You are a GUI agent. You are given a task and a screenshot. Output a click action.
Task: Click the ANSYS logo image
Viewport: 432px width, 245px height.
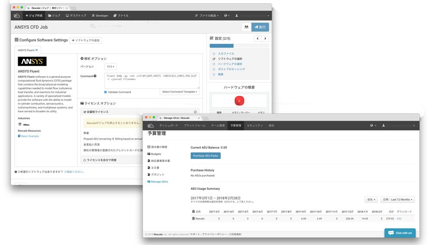point(32,61)
